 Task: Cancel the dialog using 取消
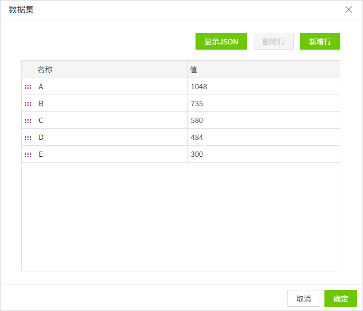304,298
